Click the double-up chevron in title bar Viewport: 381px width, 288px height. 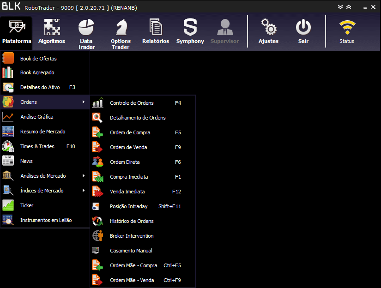point(349,7)
